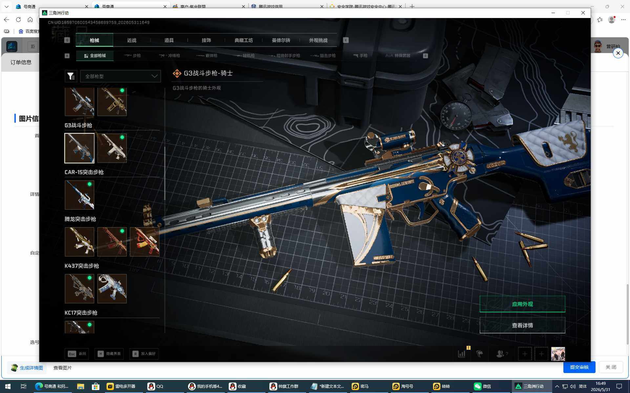Filter by 霰弹枪 shotgun category
This screenshot has width=630, height=393.
pos(207,56)
